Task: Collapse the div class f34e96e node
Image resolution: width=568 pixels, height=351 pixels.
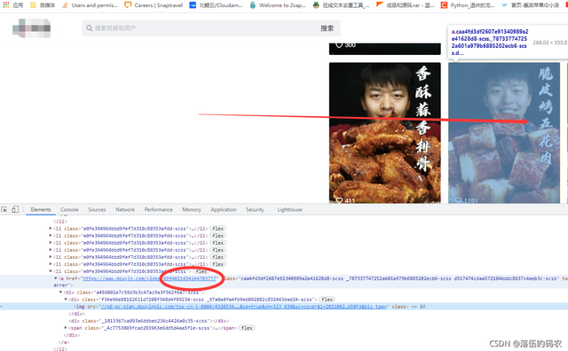Action: 66,300
